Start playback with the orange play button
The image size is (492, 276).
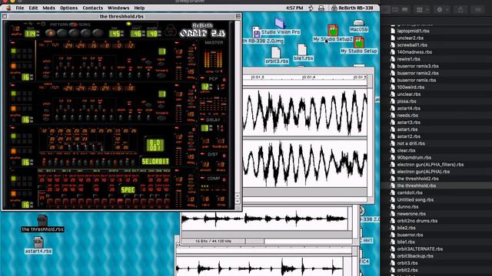pyautogui.click(x=49, y=33)
